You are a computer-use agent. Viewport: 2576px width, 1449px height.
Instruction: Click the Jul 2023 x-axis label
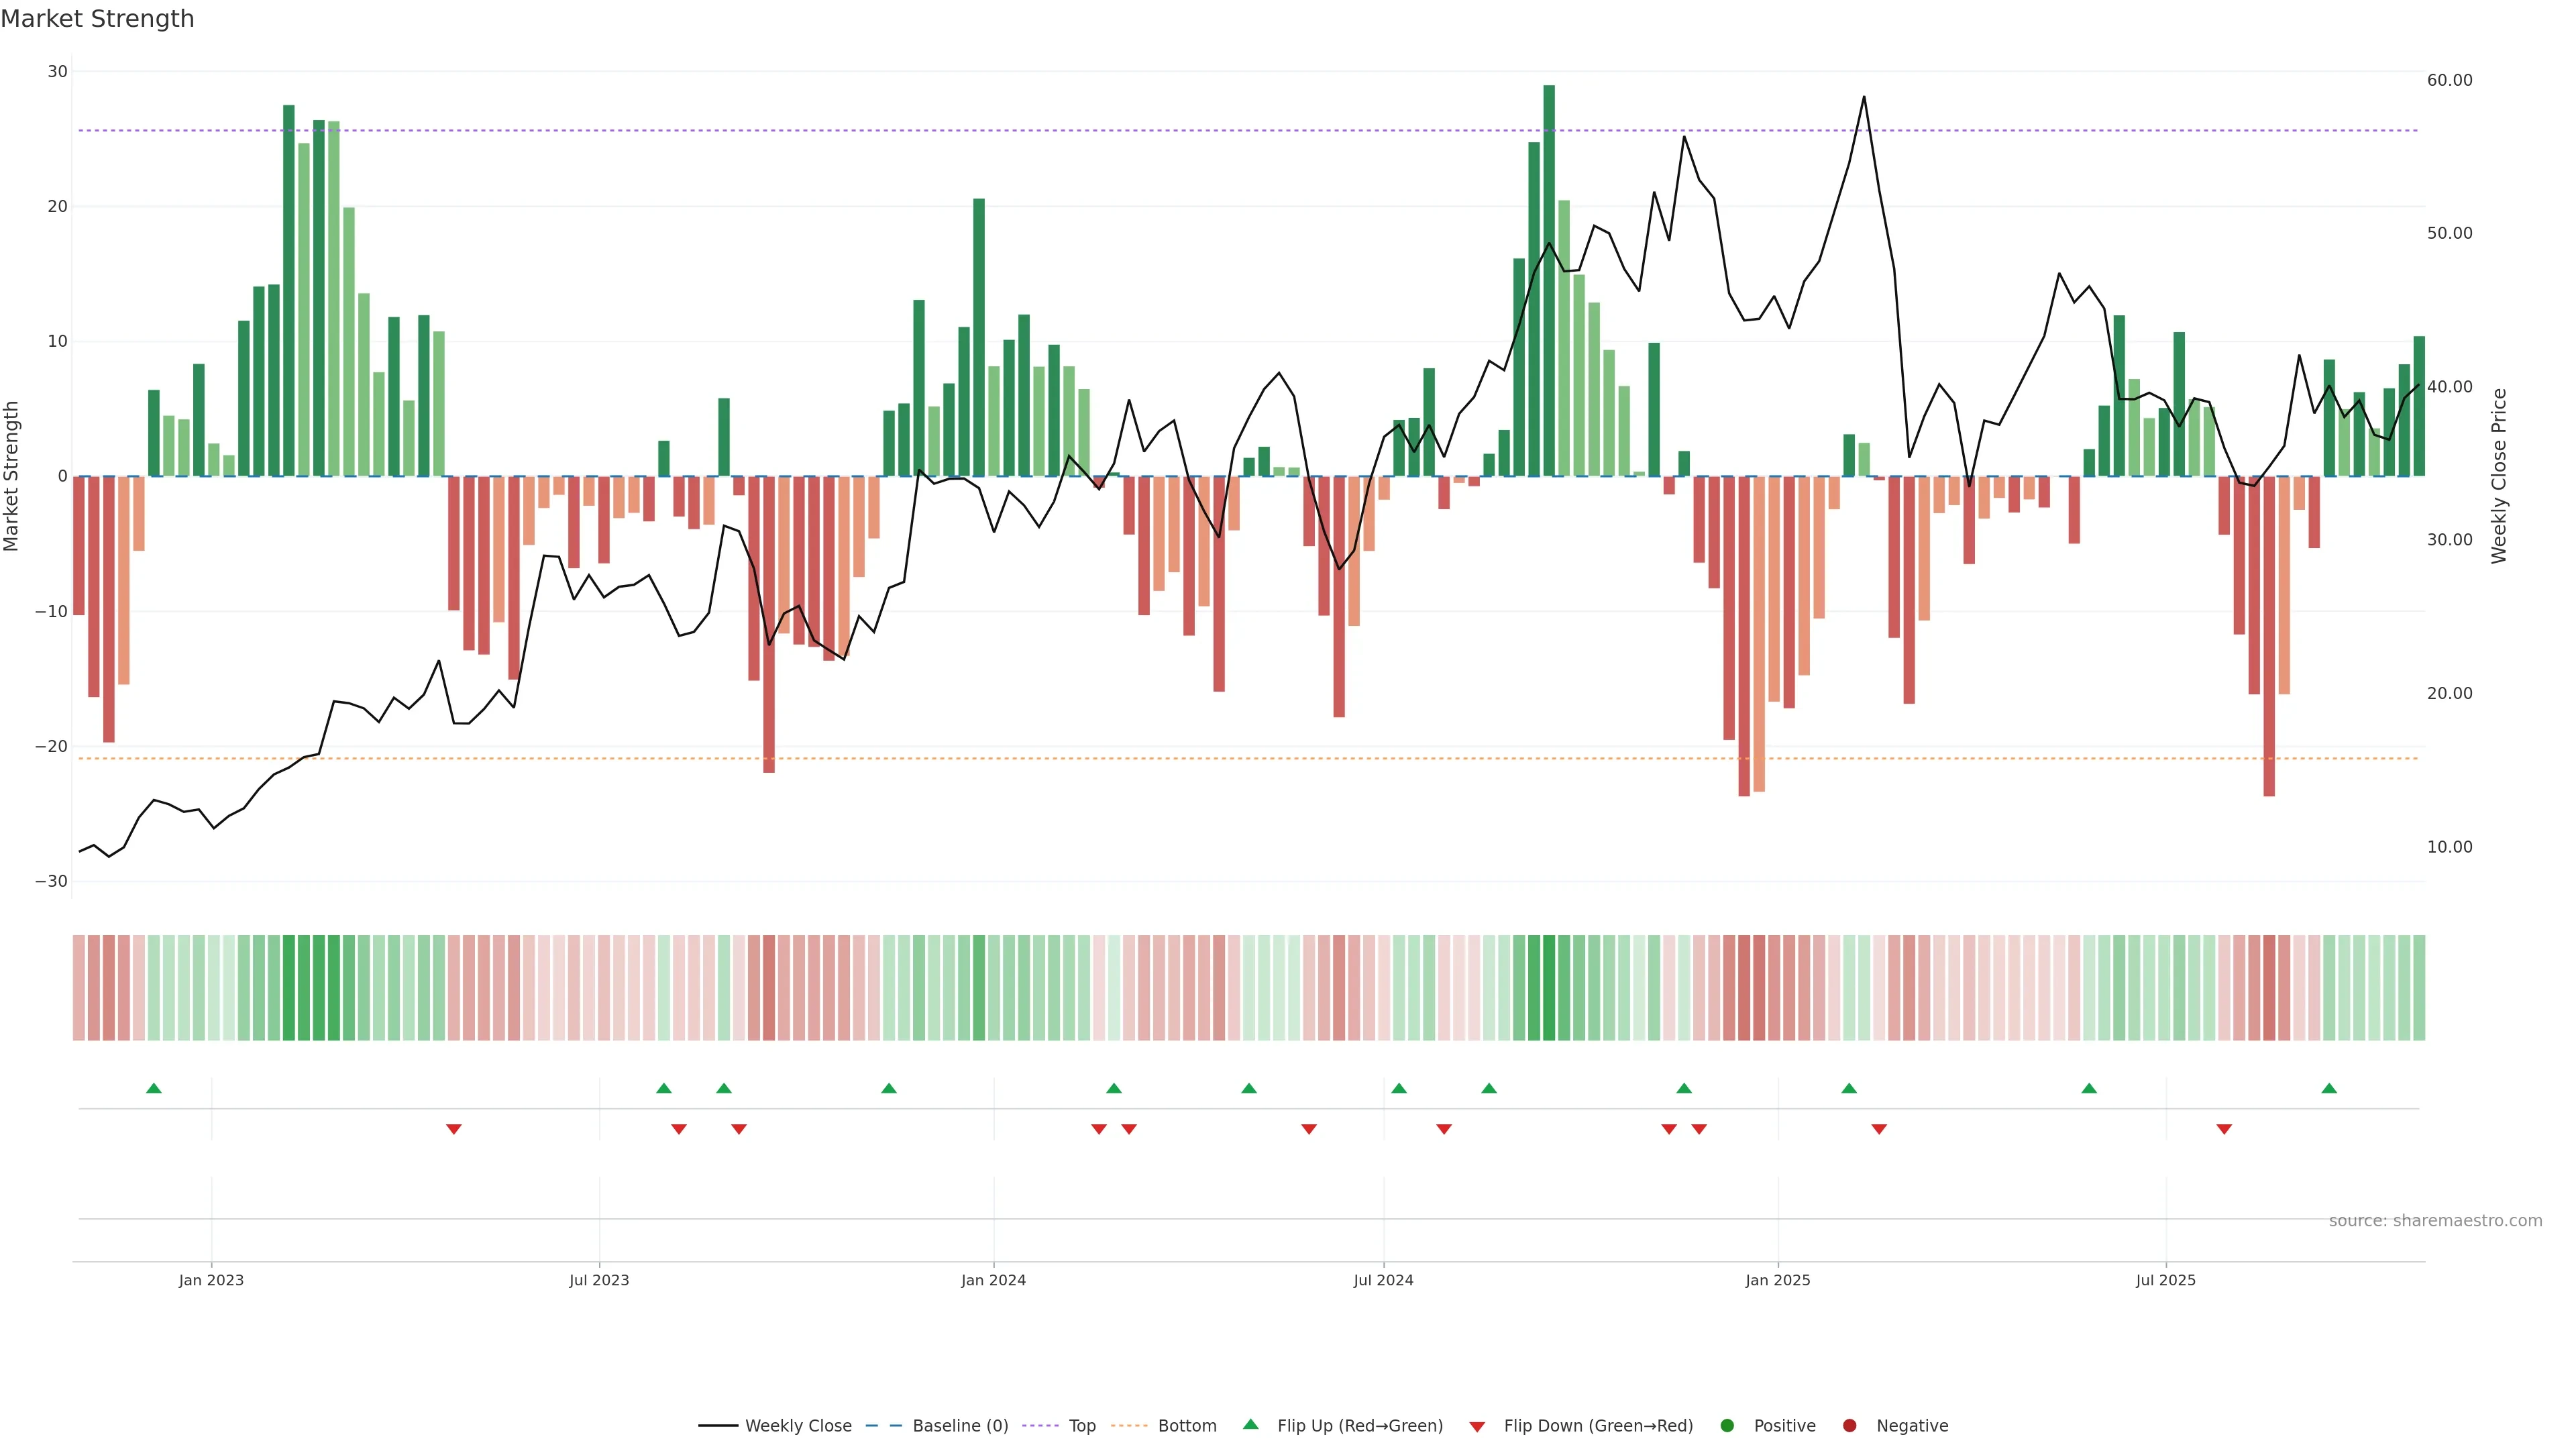point(599,1280)
